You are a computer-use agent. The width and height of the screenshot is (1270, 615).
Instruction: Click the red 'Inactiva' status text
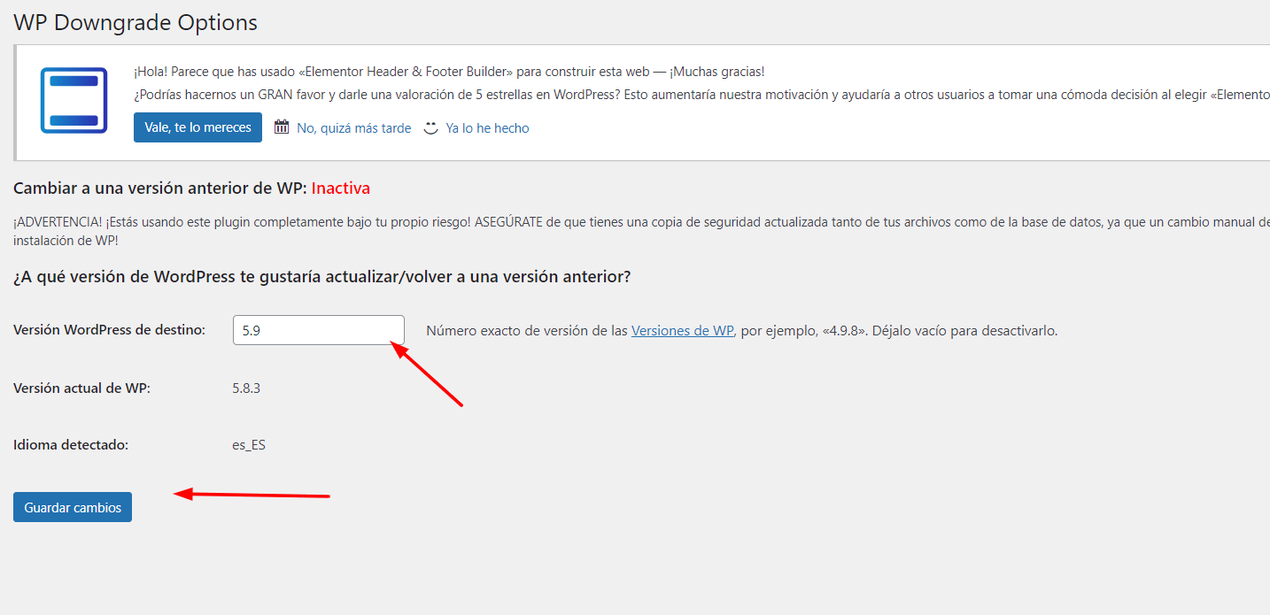click(341, 188)
